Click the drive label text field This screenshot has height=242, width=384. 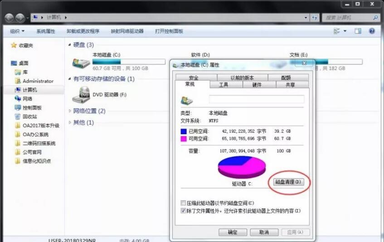click(x=256, y=99)
